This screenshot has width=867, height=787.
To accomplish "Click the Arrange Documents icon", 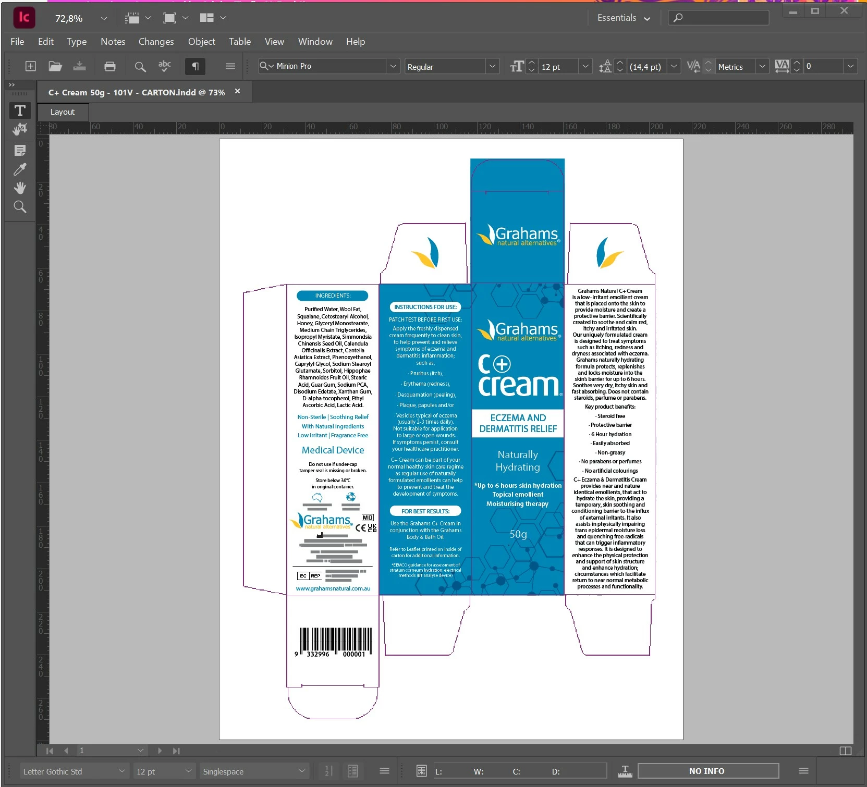I will 207,18.
